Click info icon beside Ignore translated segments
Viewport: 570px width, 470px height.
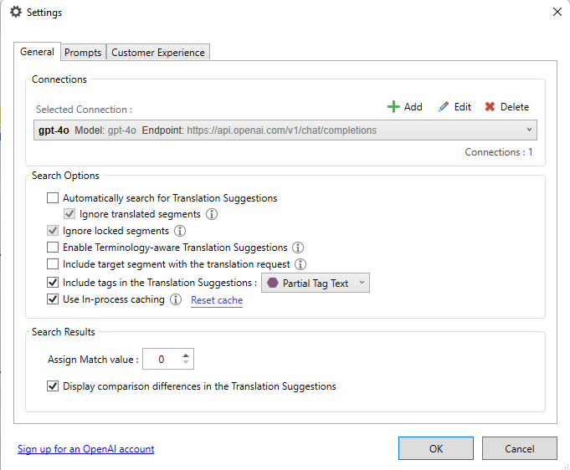pos(212,215)
